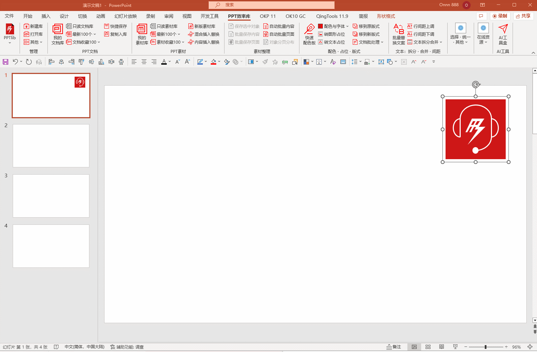Open the 文本拆分合并 dropdown
537x352 pixels.
pos(425,42)
